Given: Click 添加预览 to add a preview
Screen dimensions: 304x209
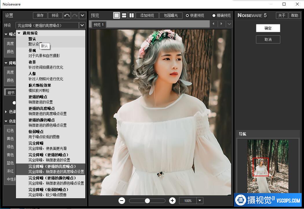Looking at the screenshot, I should 147,16.
